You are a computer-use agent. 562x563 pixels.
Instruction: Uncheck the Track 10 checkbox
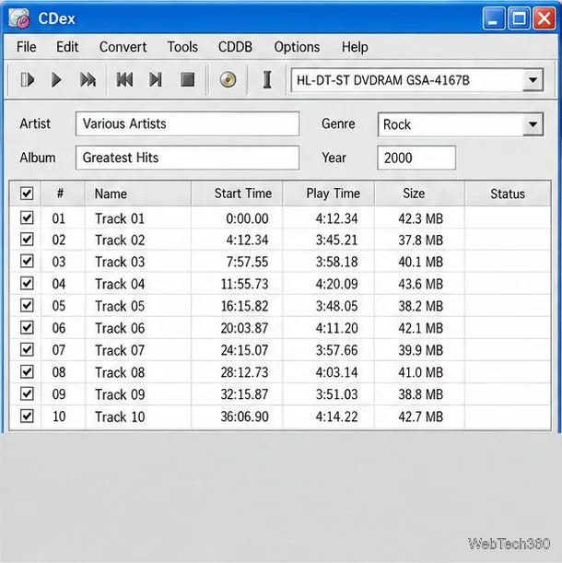pos(27,416)
